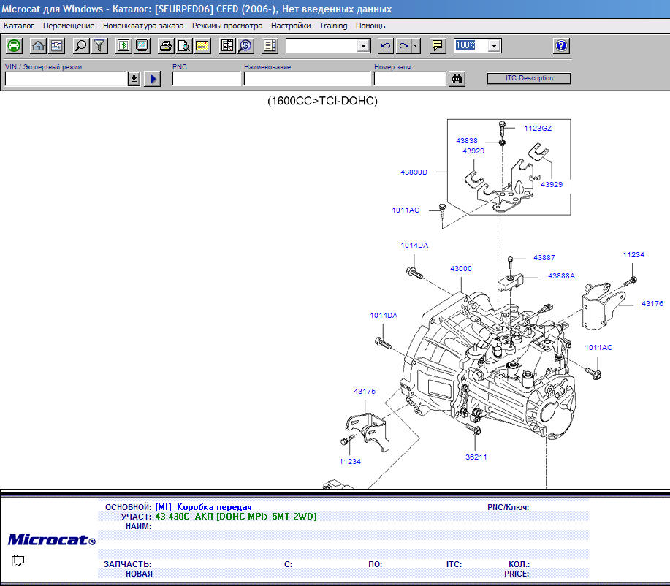Click the [MI] Коробка передач main group link

coord(203,507)
